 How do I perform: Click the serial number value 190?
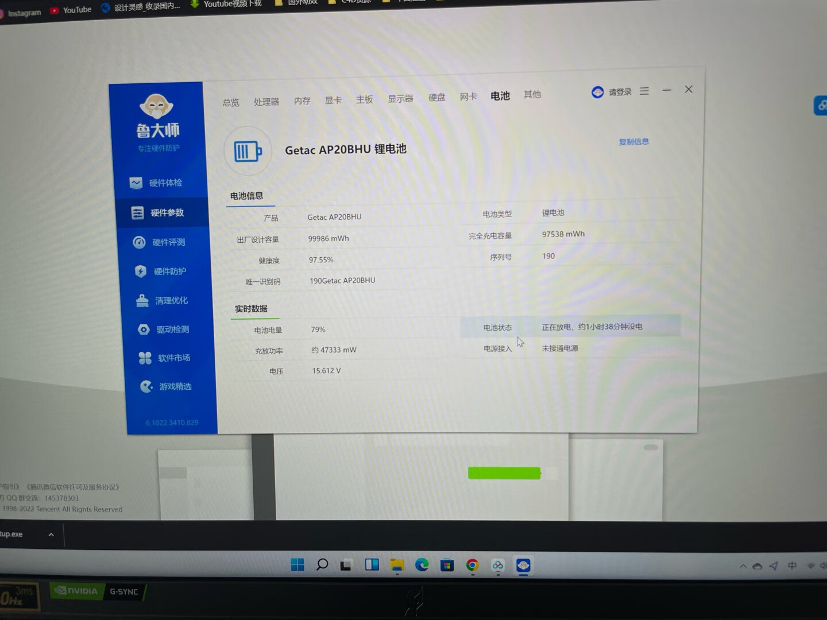(548, 256)
